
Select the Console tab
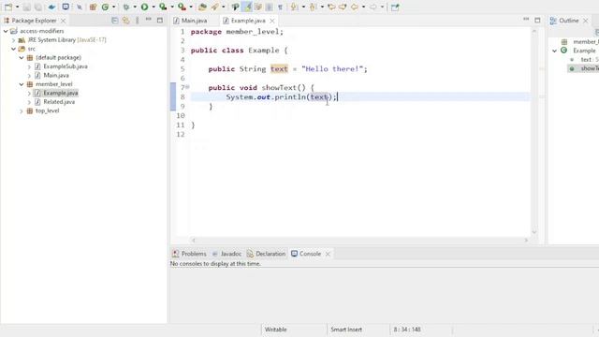coord(310,254)
